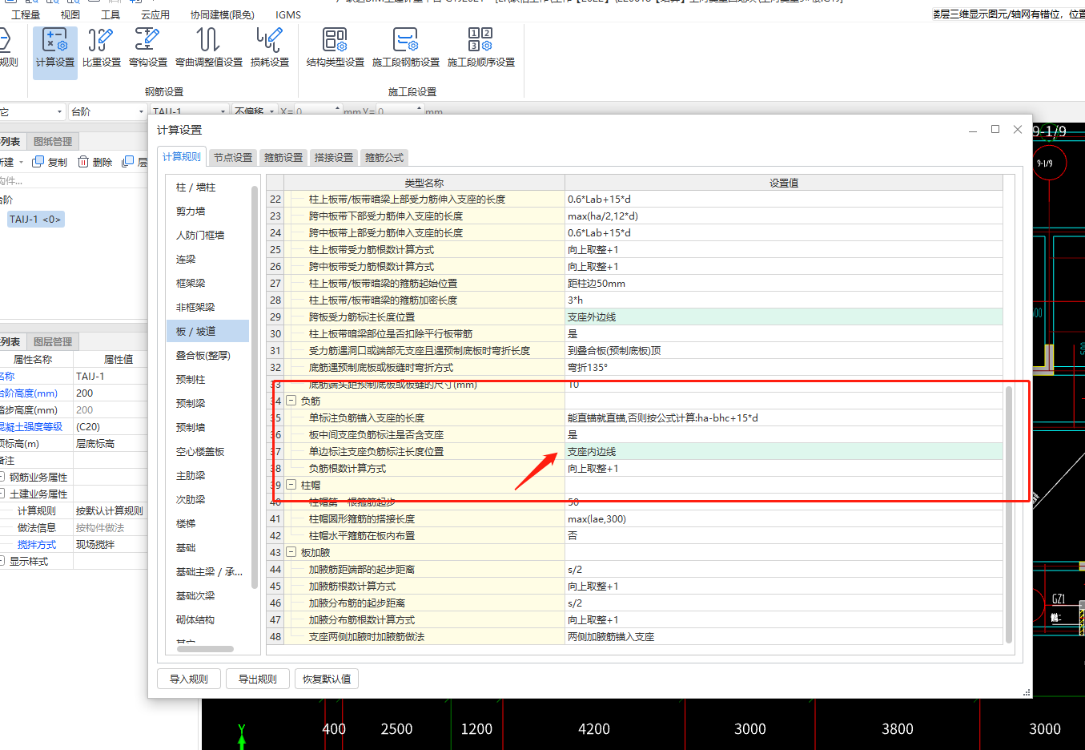Select 非框架梁 category
Screen dimensions: 1085x750
click(208, 307)
